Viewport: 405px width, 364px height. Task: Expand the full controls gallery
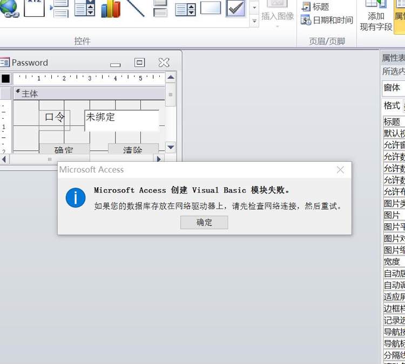click(254, 21)
